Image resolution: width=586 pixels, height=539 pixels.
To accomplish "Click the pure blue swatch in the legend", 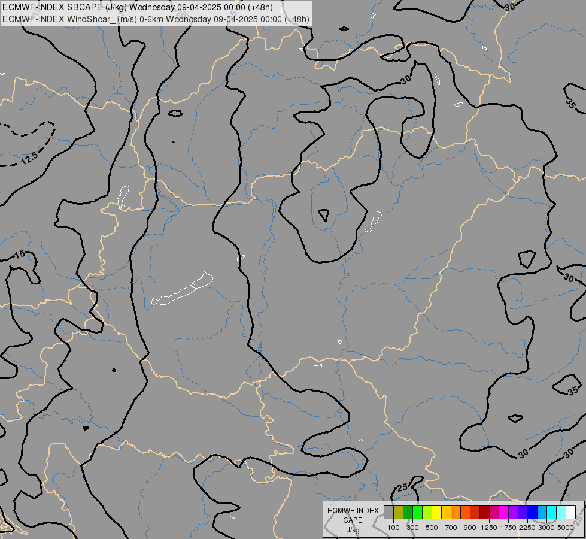I will (533, 512).
